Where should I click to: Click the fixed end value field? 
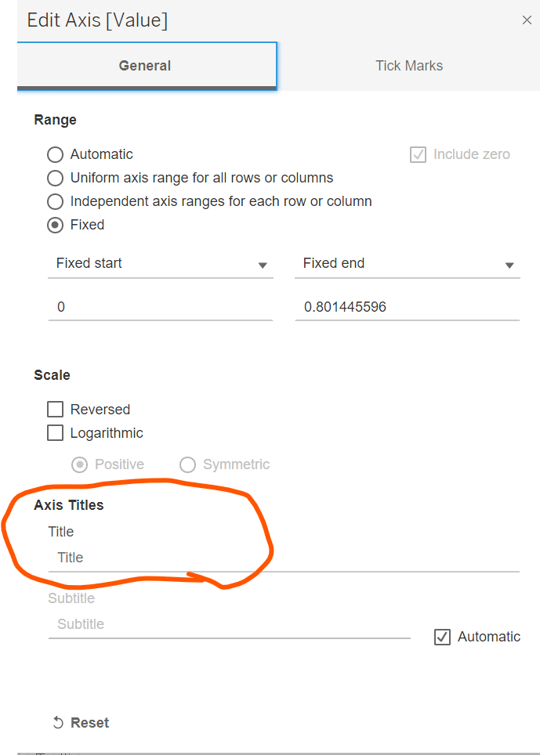(x=407, y=307)
